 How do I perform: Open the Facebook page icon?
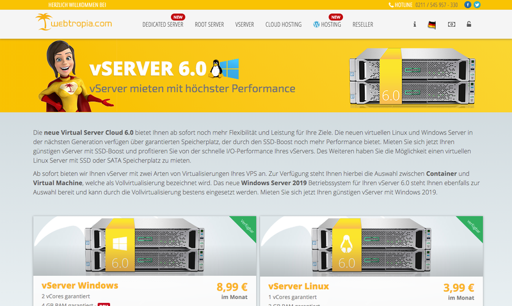click(x=468, y=5)
